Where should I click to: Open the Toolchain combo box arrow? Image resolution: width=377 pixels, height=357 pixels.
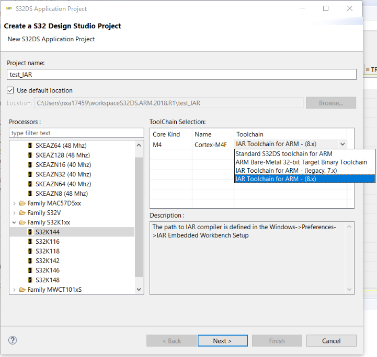pos(342,144)
